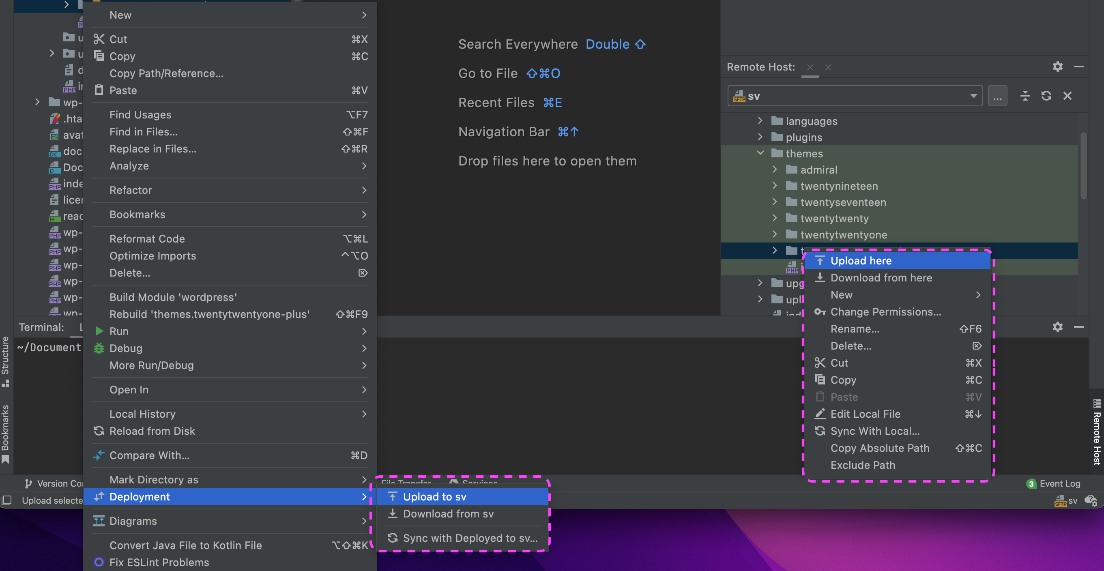Click the collapse-all icon in Remote Host toolbar
1104x571 pixels.
tap(1025, 96)
